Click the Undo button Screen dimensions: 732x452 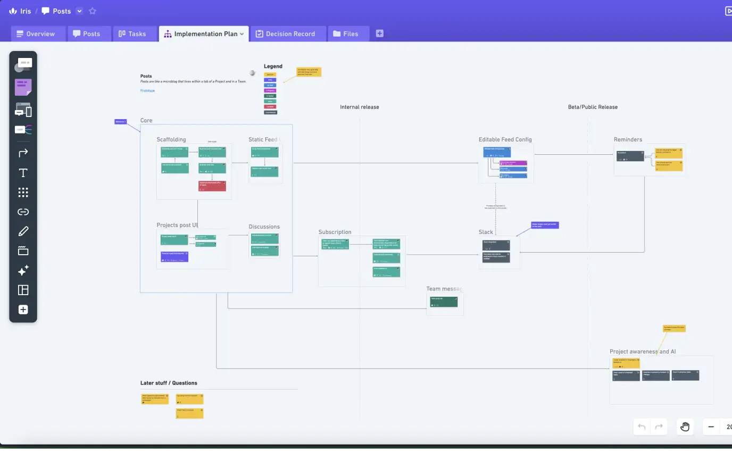(642, 426)
